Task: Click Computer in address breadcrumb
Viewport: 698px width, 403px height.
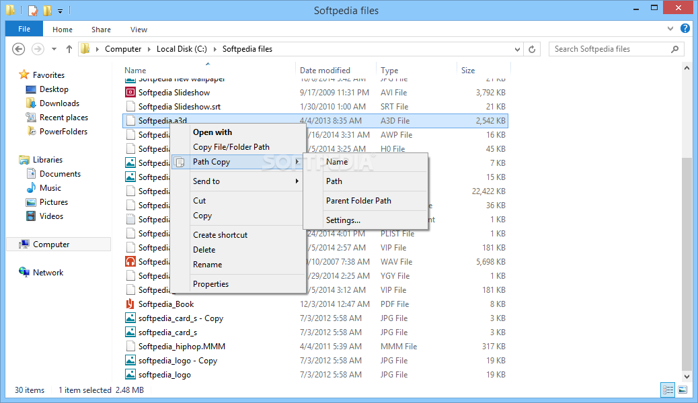Action: coord(123,49)
